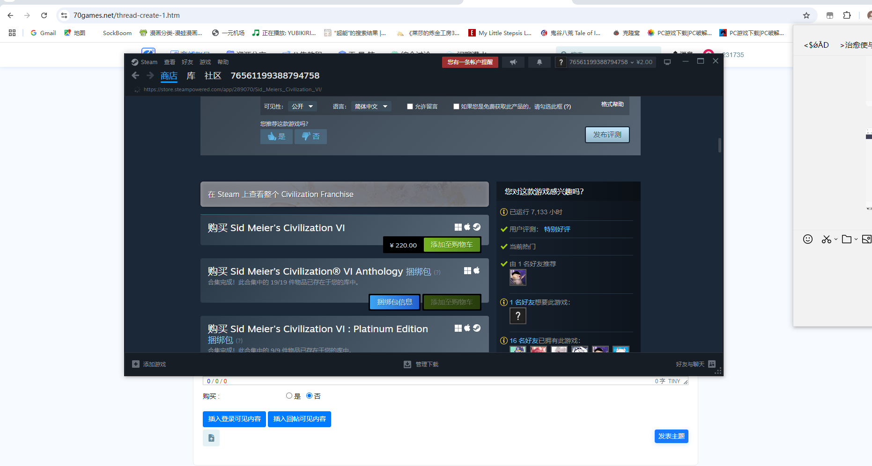Click the Steam forward navigation arrow
The image size is (872, 466).
(150, 75)
